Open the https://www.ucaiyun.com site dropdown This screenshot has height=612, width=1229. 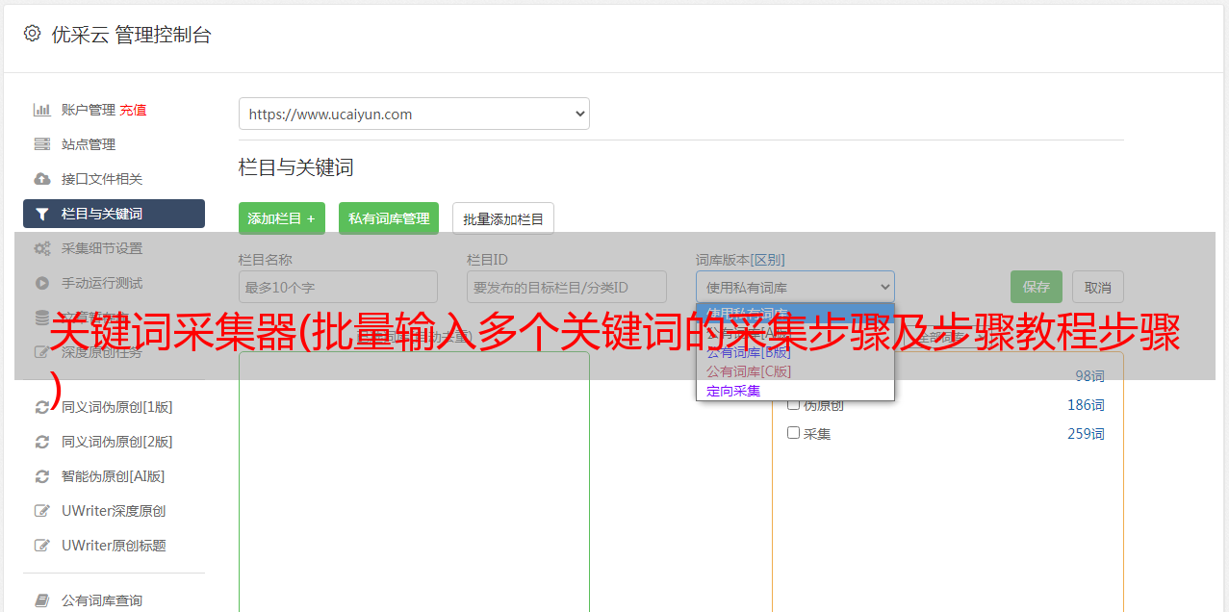[414, 114]
